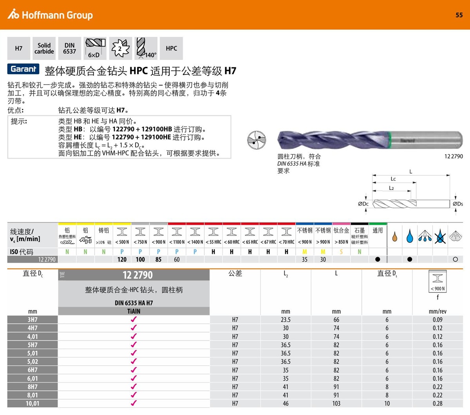Click the pink checkmark in the 3H7 row

pyautogui.click(x=134, y=319)
